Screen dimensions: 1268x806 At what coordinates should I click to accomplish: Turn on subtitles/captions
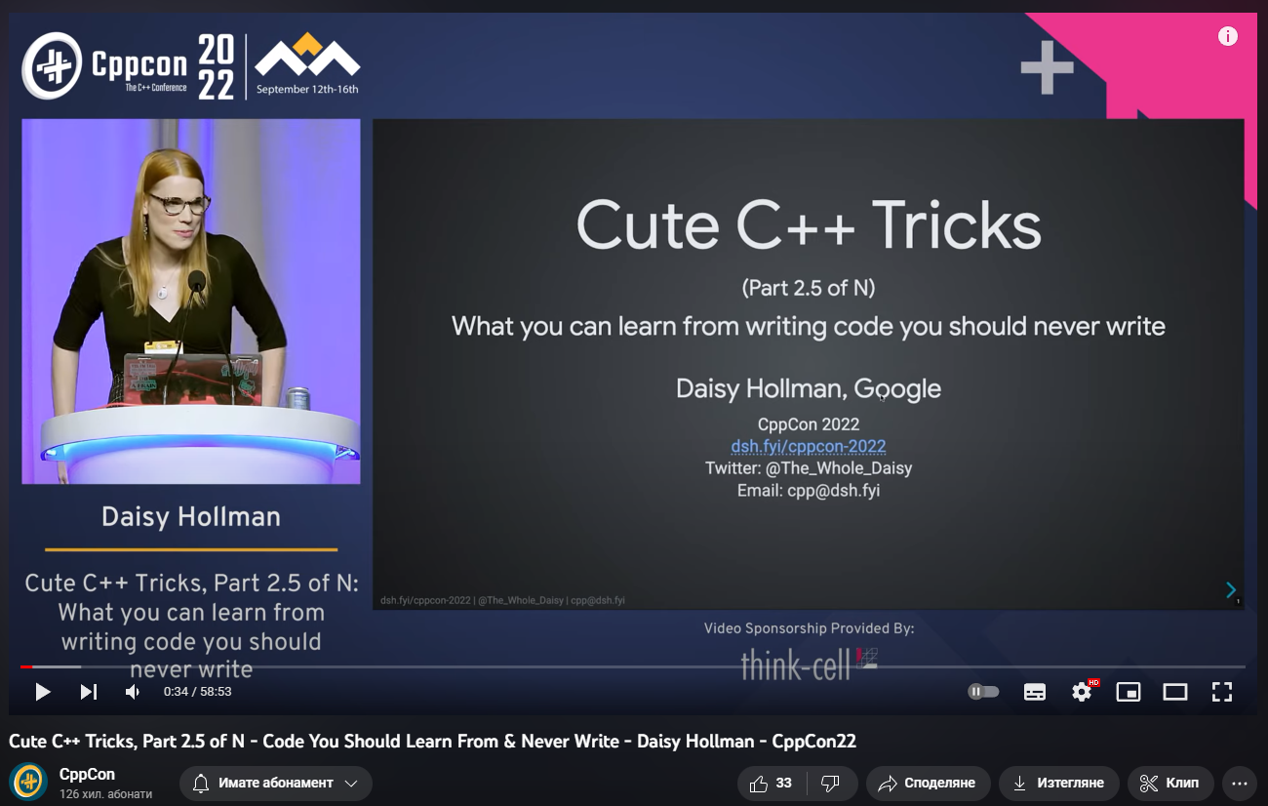[1035, 692]
